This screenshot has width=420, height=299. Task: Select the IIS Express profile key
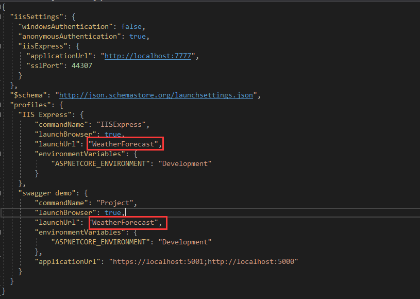[45, 114]
